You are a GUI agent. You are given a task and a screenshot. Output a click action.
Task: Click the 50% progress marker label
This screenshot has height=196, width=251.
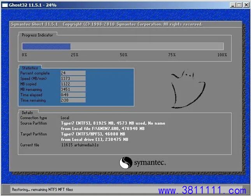tap(124, 55)
